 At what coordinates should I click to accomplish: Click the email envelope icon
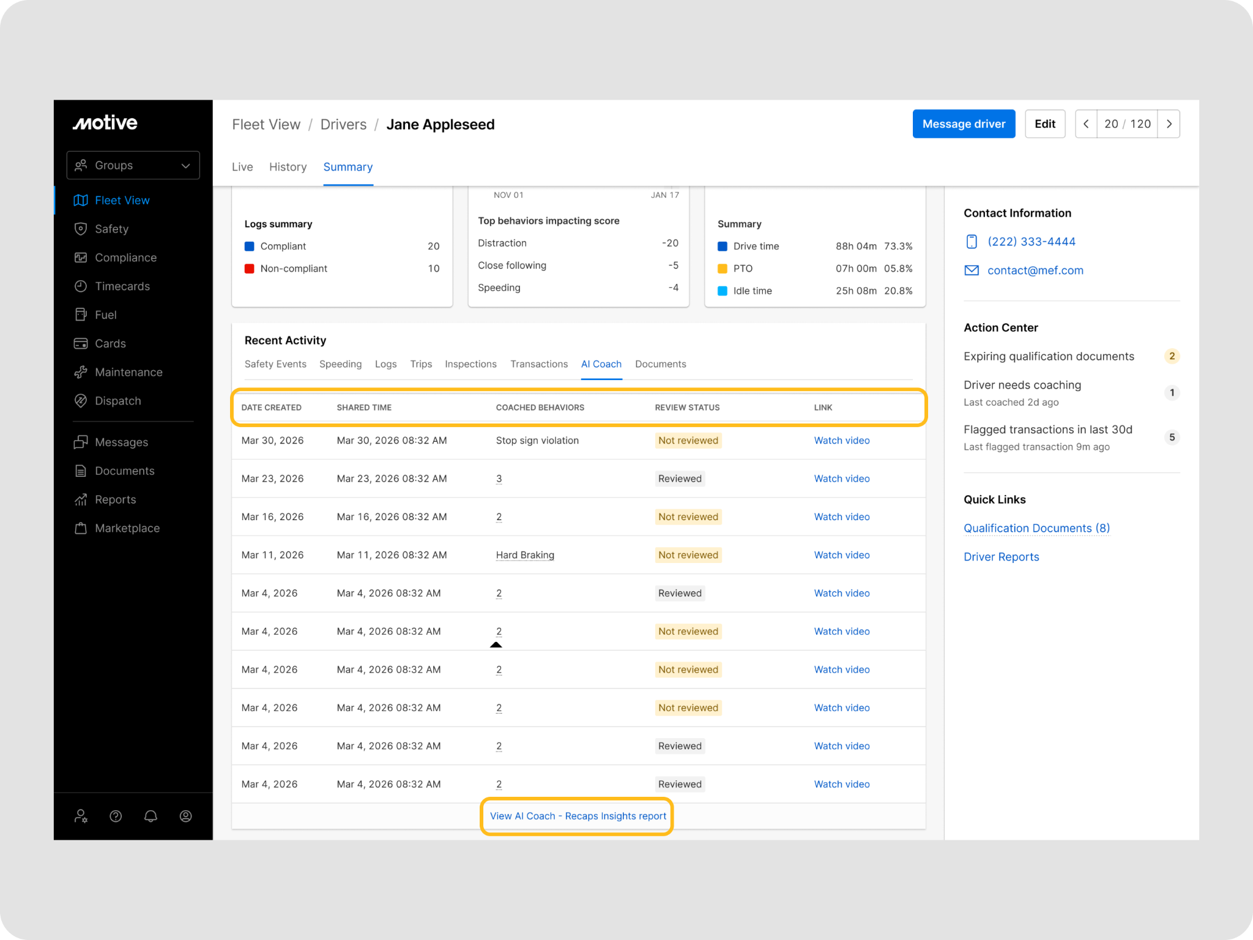pos(972,270)
